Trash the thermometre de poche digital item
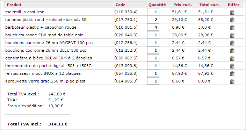The height and width of the screenshot is (130, 246). [232, 66]
